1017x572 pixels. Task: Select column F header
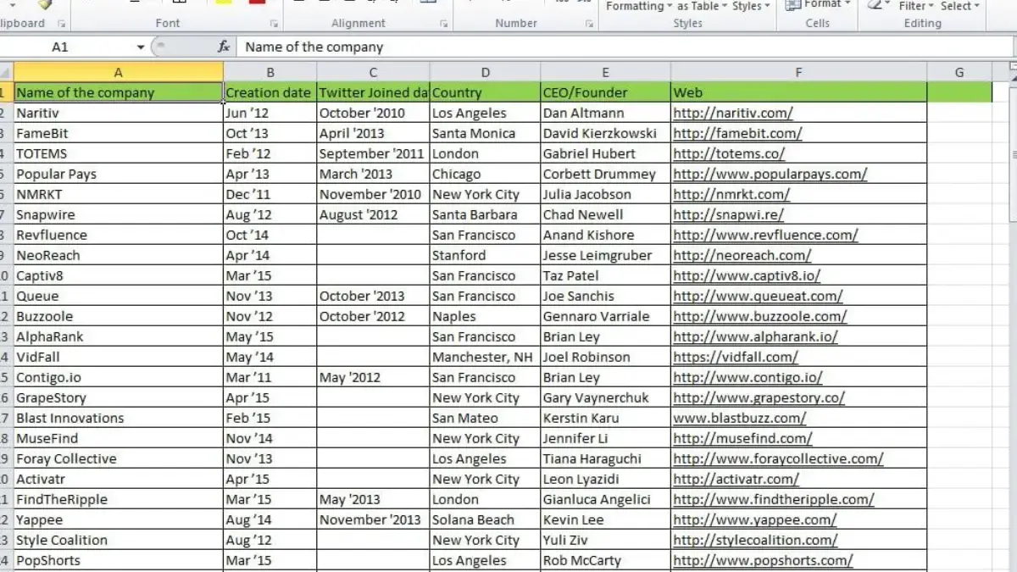[x=798, y=72]
